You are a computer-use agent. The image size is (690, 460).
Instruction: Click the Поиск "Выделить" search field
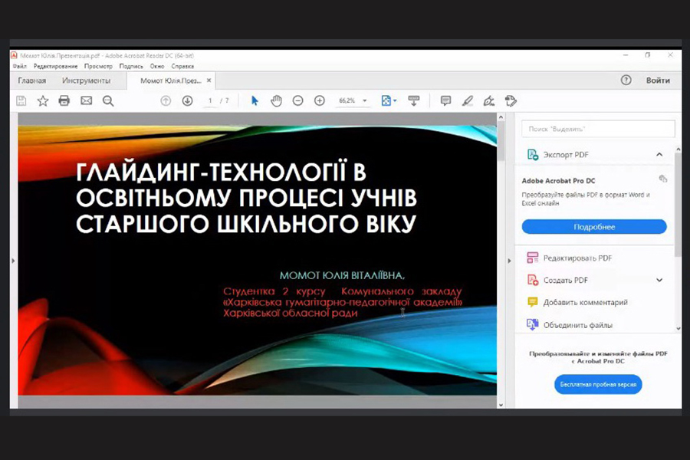598,129
